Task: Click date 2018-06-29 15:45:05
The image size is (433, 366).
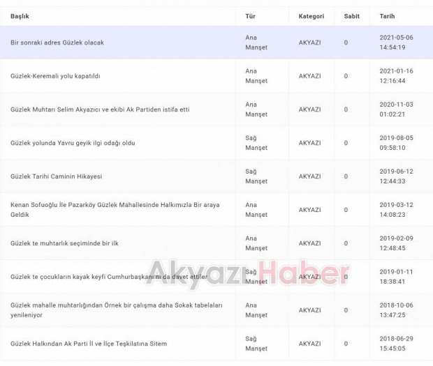Action: coord(396,344)
